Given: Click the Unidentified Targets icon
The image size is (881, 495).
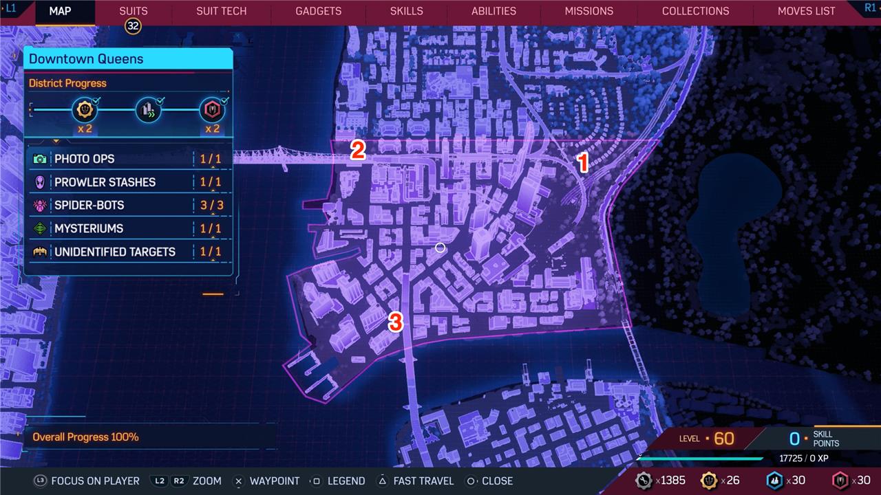Looking at the screenshot, I should point(40,252).
